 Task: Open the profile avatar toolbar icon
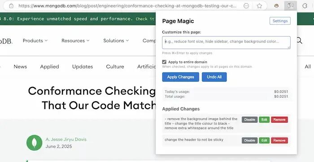276,6
